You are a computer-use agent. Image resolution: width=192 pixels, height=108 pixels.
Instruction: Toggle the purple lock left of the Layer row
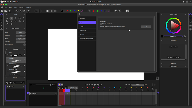tap(28, 93)
